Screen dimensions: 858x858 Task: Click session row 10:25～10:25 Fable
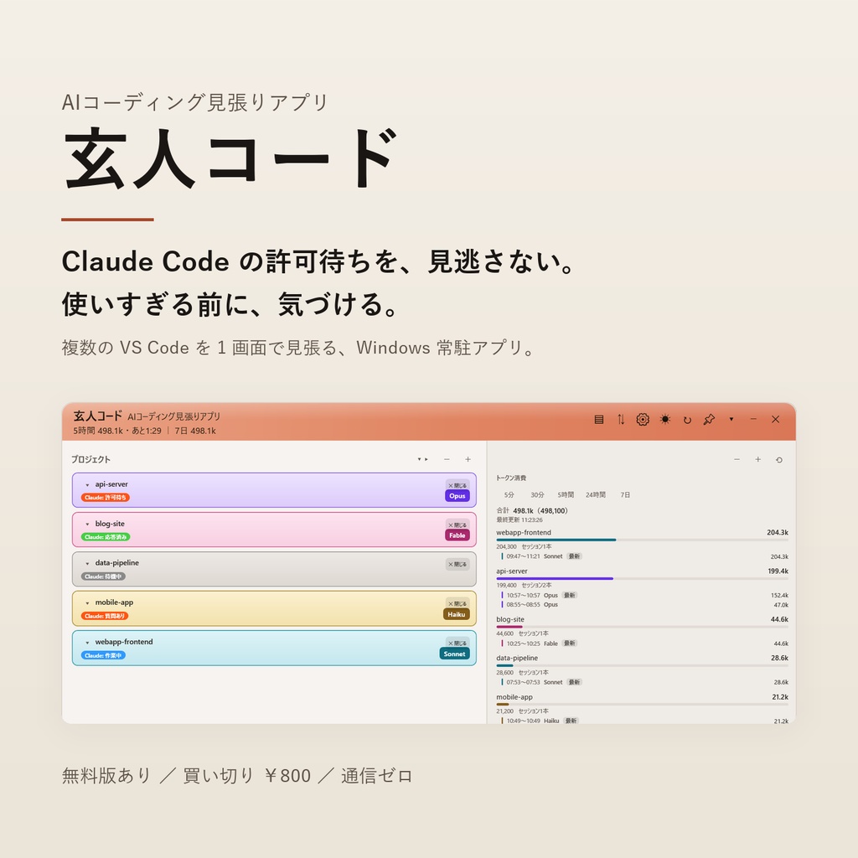[x=644, y=643]
